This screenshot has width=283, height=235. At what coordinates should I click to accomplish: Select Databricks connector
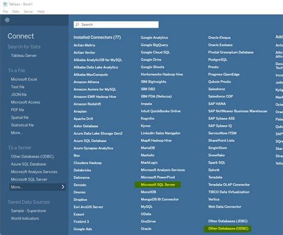point(82,170)
